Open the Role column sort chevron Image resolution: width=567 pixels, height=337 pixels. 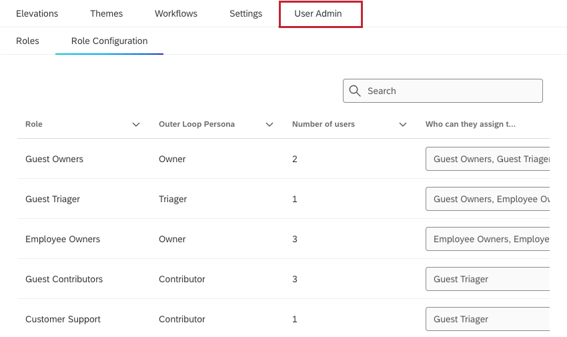coord(136,125)
